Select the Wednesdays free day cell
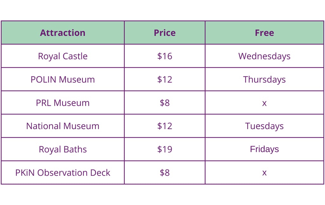This screenshot has height=205, width=325. [264, 56]
